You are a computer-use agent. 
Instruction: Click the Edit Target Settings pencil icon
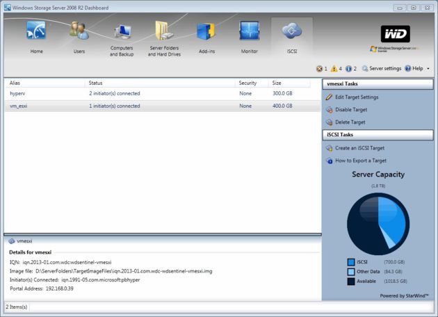tap(329, 97)
